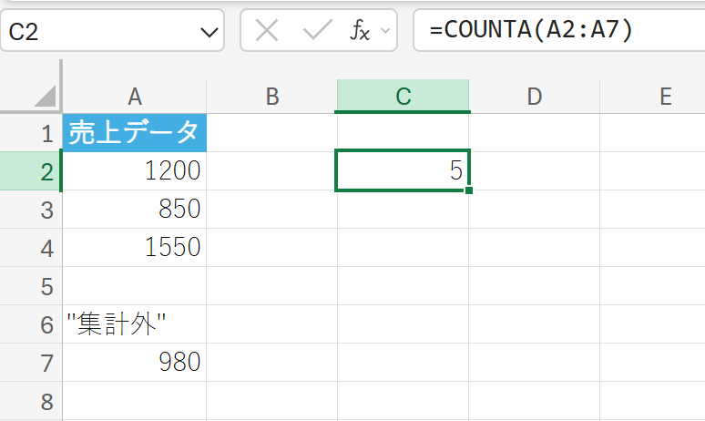Click the cell containing 1550
705x421 pixels.
pos(135,248)
